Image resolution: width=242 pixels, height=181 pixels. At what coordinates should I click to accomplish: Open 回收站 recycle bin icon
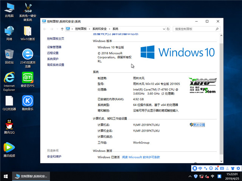pyautogui.click(x=9, y=57)
